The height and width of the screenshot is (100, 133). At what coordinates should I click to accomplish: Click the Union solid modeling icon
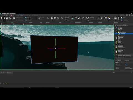(73, 18)
